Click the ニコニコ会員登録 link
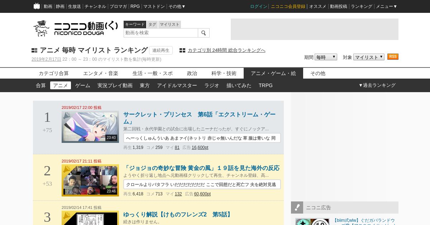This screenshot has height=225, width=430. 288,6
